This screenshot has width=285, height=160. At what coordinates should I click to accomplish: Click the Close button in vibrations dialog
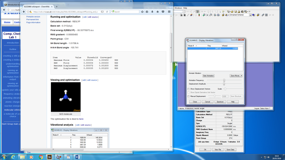[x=195, y=102]
